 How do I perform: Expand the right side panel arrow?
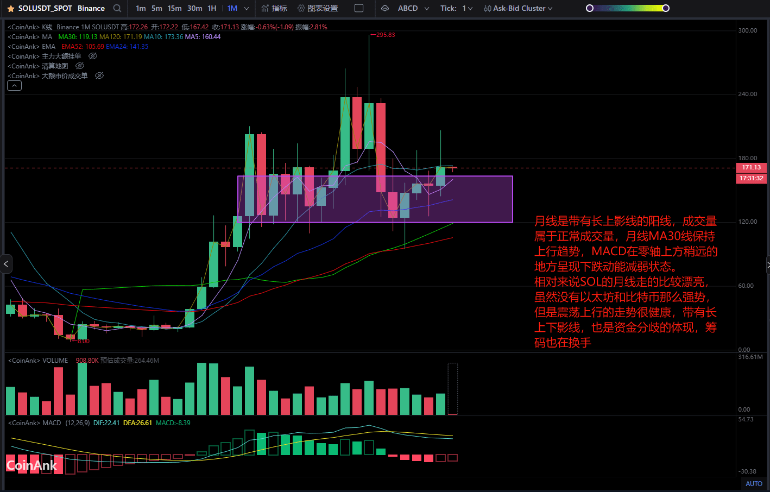click(x=767, y=264)
